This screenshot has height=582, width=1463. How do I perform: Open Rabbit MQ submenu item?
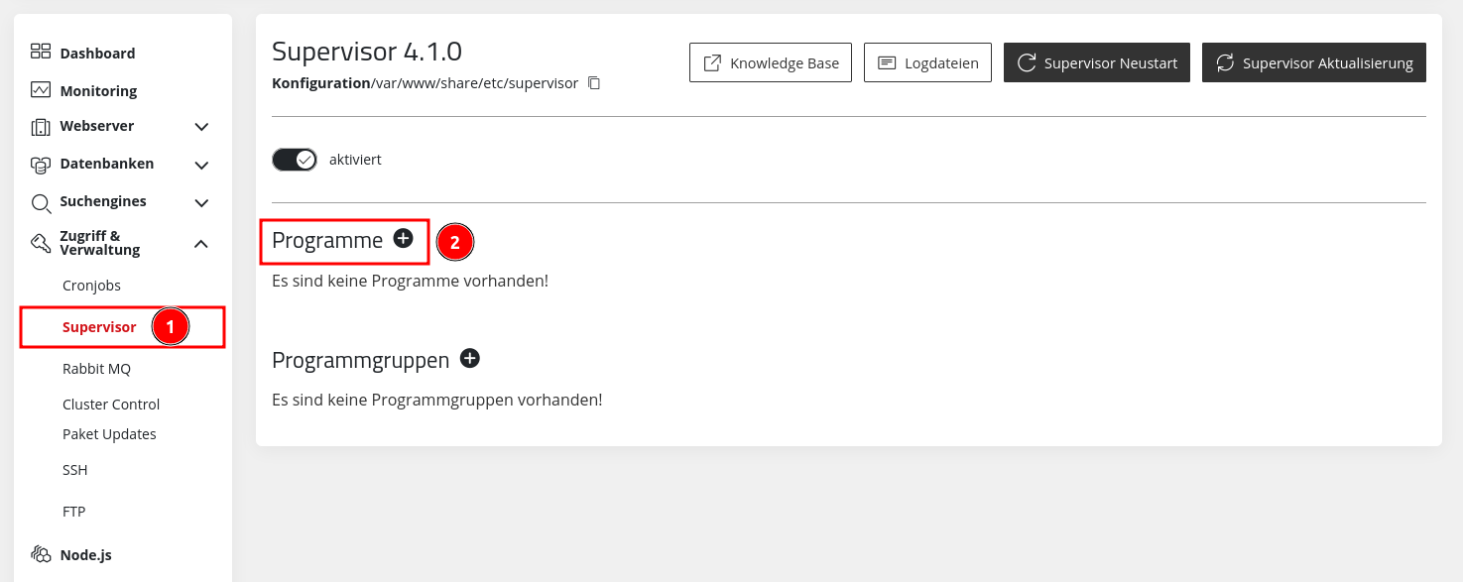tap(96, 369)
